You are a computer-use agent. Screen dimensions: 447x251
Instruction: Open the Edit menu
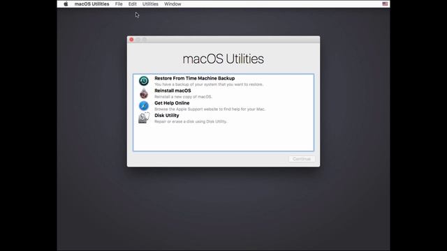click(132, 4)
